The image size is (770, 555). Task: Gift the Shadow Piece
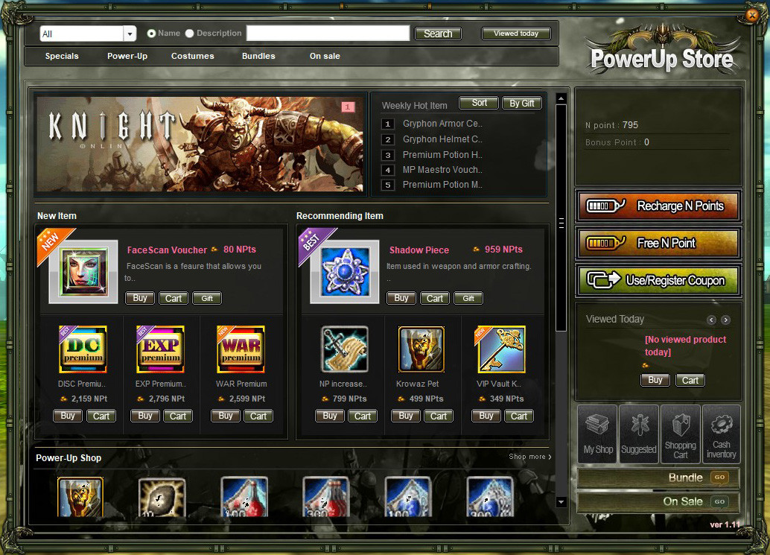click(468, 298)
